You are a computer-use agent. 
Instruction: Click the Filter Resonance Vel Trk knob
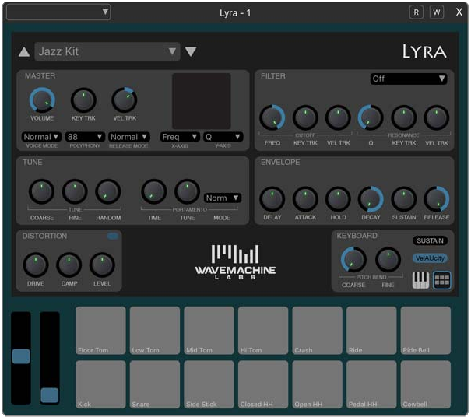pos(437,117)
